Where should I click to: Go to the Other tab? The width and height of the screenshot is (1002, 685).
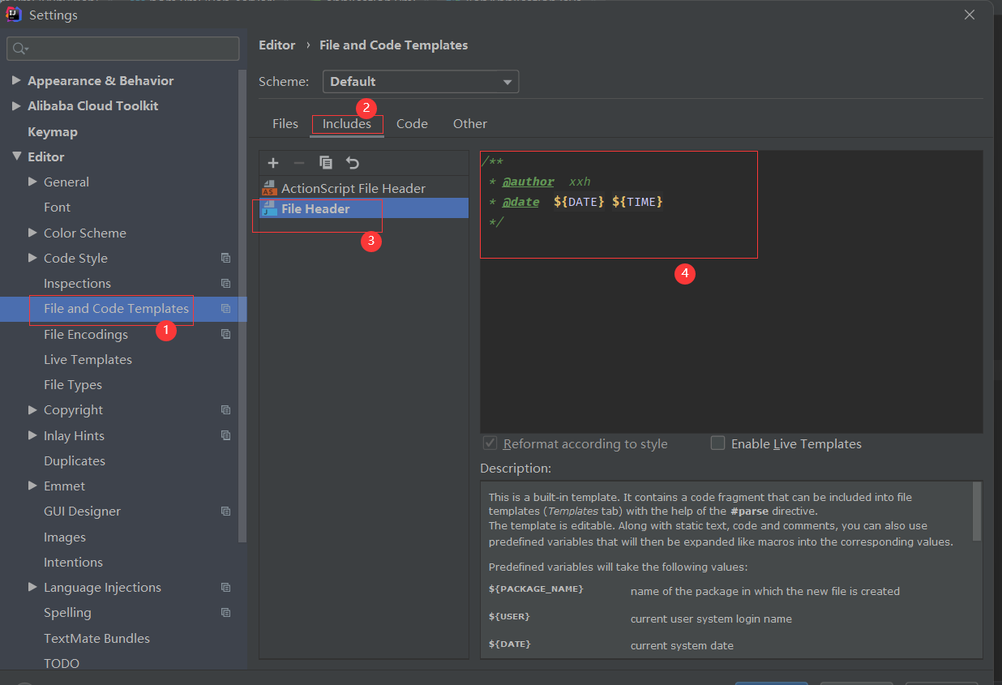pyautogui.click(x=470, y=124)
